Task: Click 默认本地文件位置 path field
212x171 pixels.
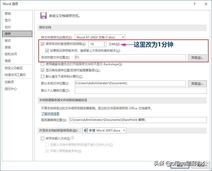Action: tap(130, 83)
